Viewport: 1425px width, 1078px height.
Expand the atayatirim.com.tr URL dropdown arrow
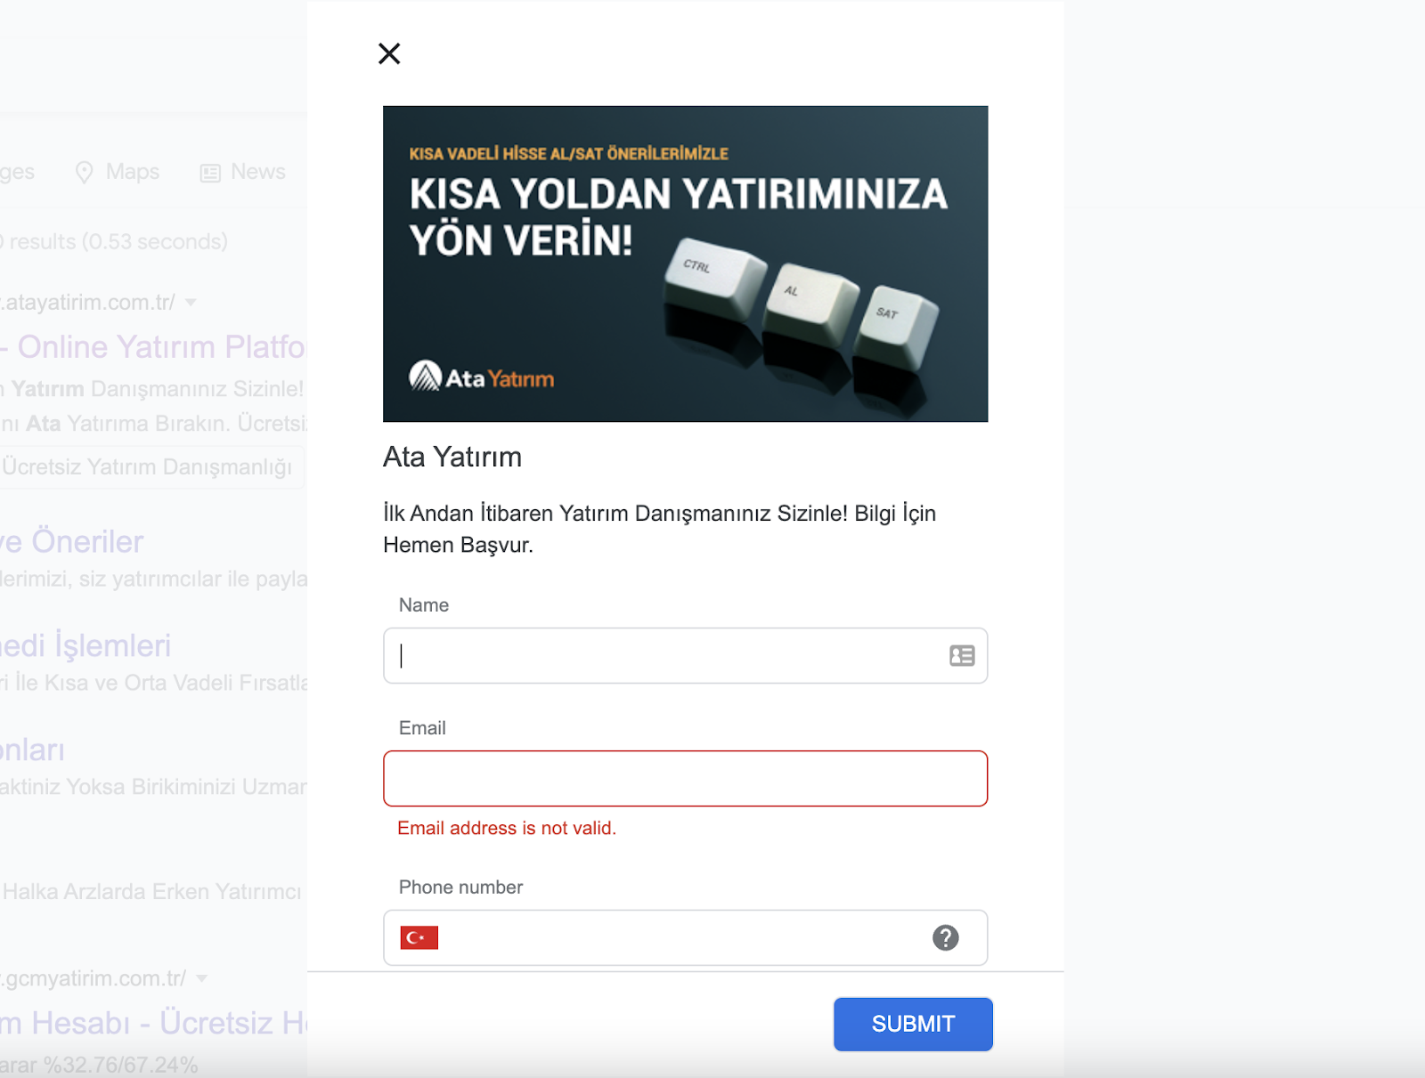point(191,303)
